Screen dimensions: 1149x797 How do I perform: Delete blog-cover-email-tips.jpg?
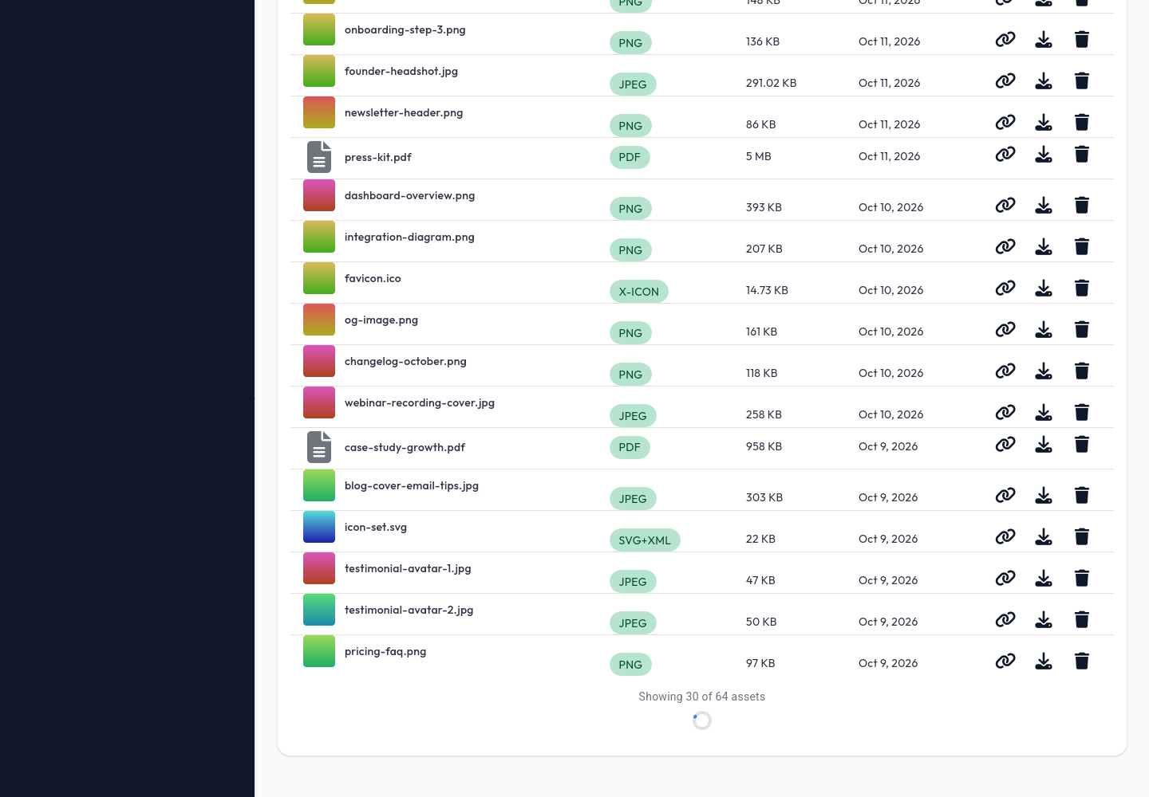(x=1082, y=495)
